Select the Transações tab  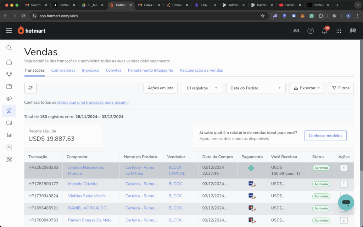(x=34, y=70)
